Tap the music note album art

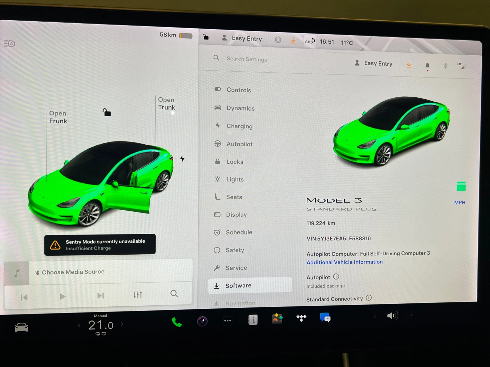[x=17, y=273]
